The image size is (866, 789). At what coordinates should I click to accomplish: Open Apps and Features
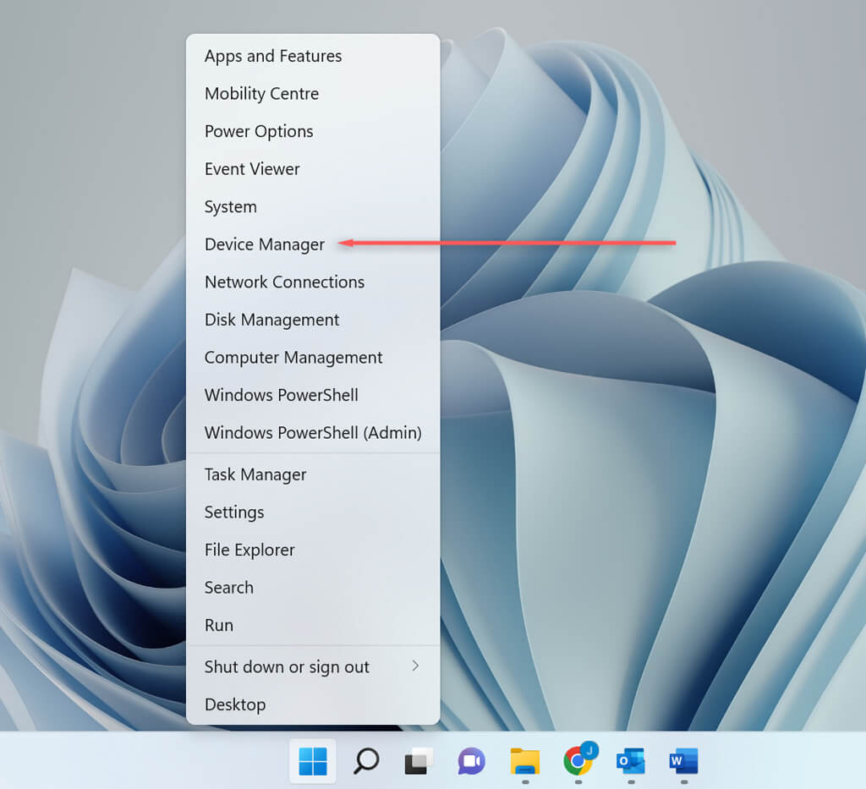(x=273, y=56)
